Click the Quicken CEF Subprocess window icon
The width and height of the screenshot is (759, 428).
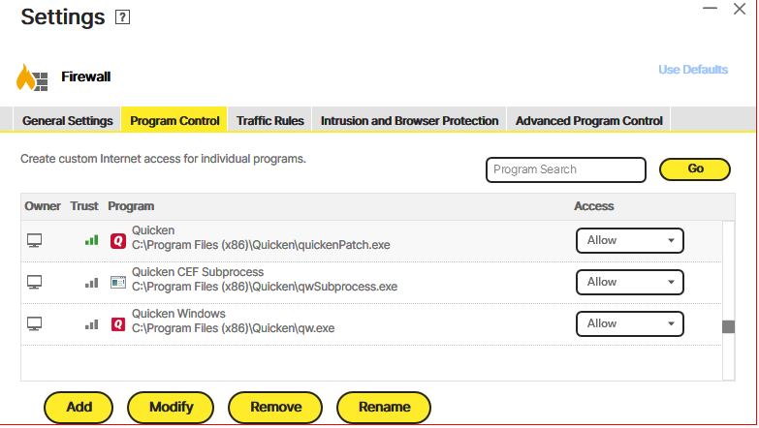pos(118,282)
